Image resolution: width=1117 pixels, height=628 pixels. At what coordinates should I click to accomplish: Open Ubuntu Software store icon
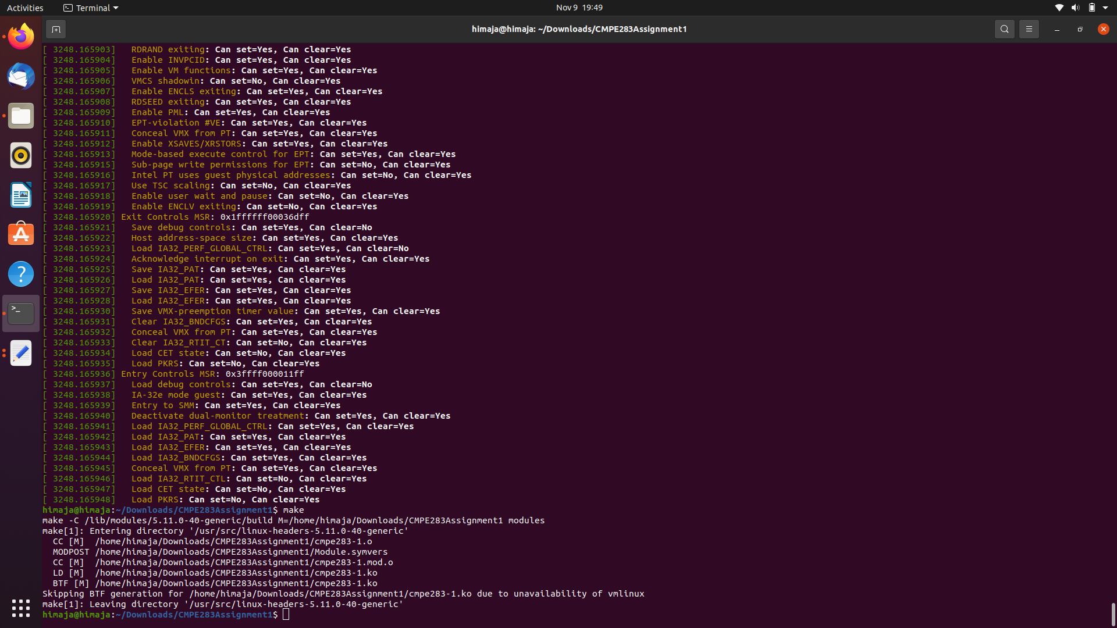(x=21, y=234)
